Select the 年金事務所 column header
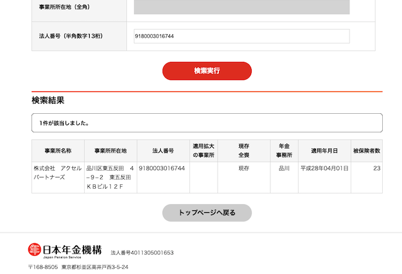 [284, 151]
